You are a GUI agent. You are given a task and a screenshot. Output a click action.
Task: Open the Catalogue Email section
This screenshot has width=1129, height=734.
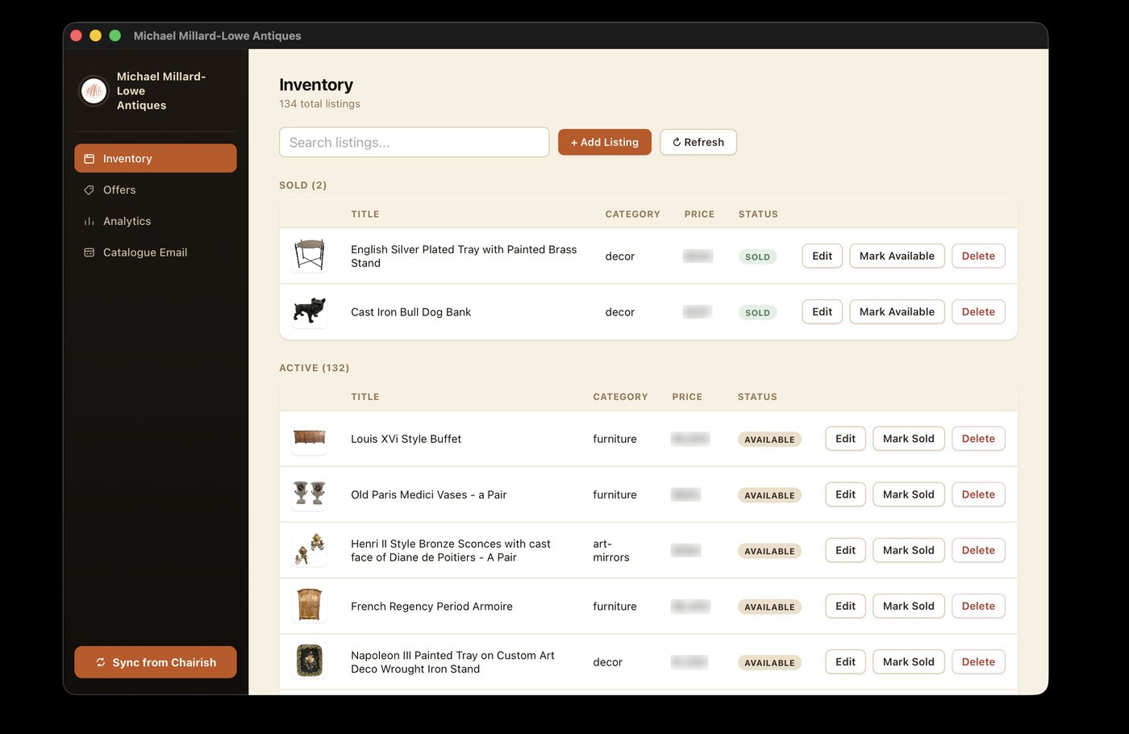[156, 252]
